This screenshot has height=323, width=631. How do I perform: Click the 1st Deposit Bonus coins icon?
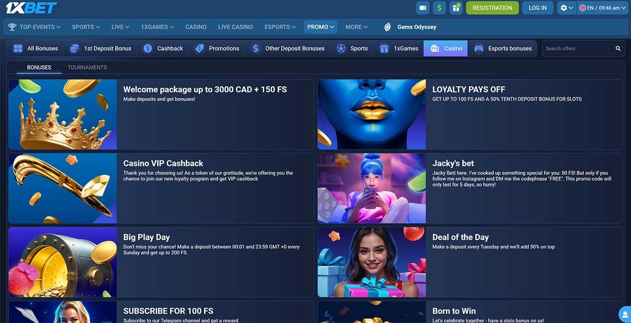tap(75, 48)
